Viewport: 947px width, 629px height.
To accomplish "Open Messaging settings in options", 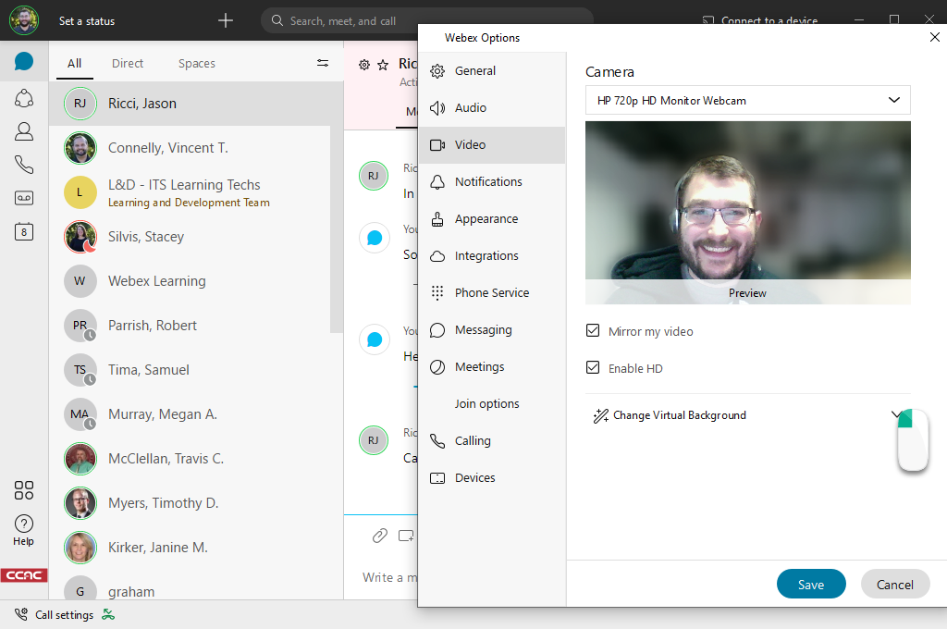I will (492, 330).
